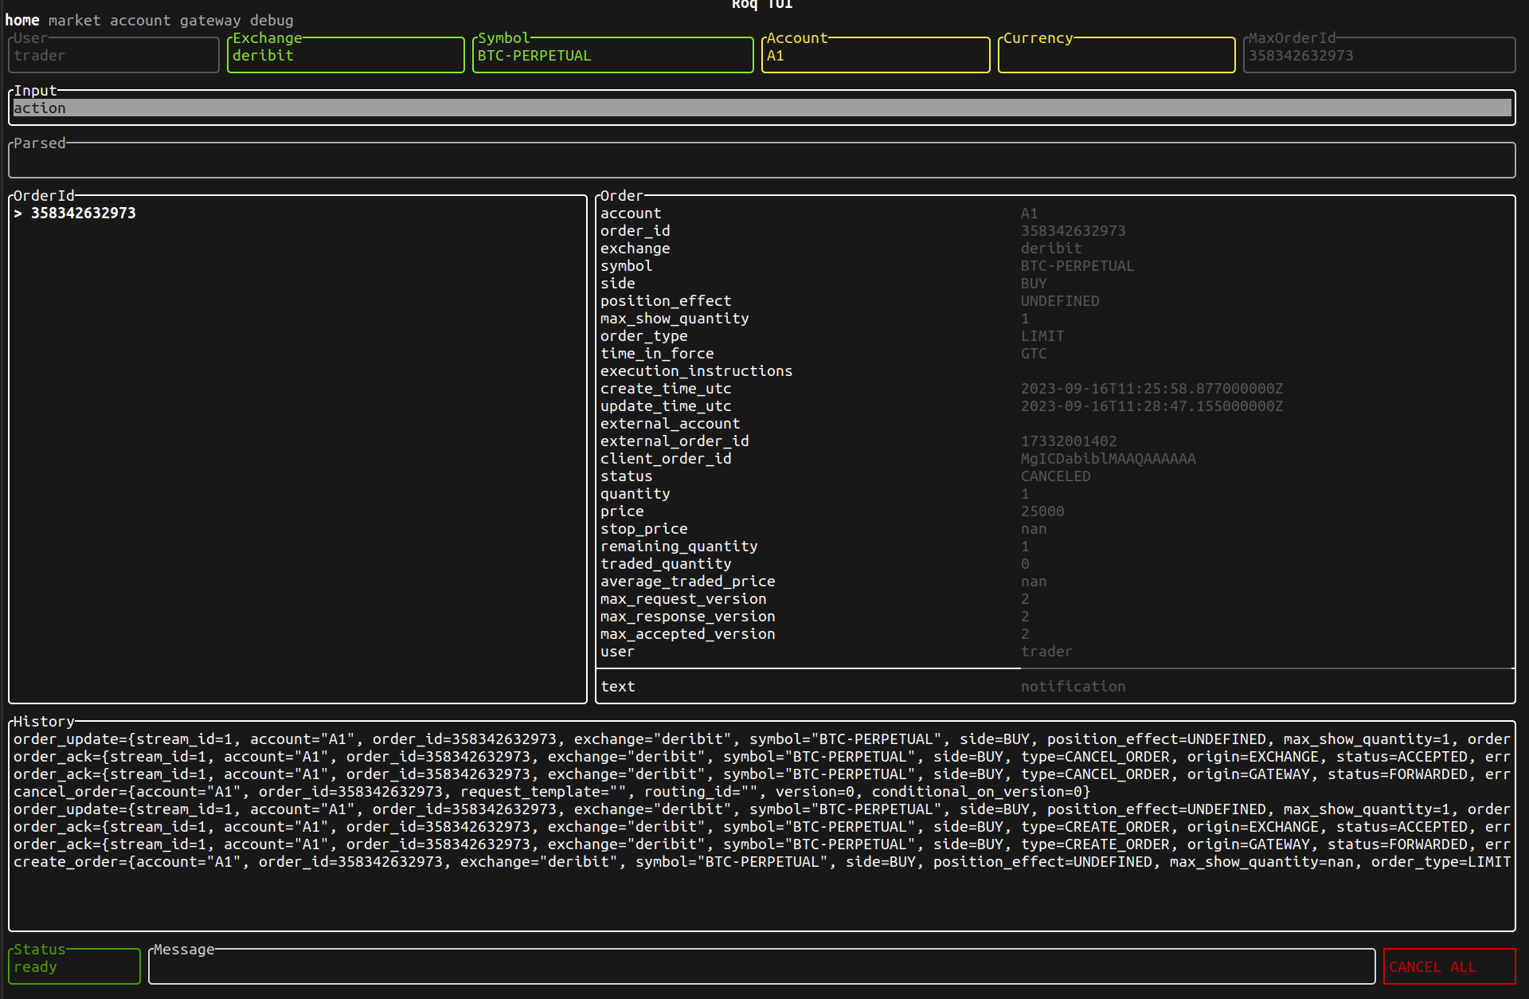The width and height of the screenshot is (1529, 999).
Task: Click the account value A1 in Order panel
Action: click(1030, 213)
